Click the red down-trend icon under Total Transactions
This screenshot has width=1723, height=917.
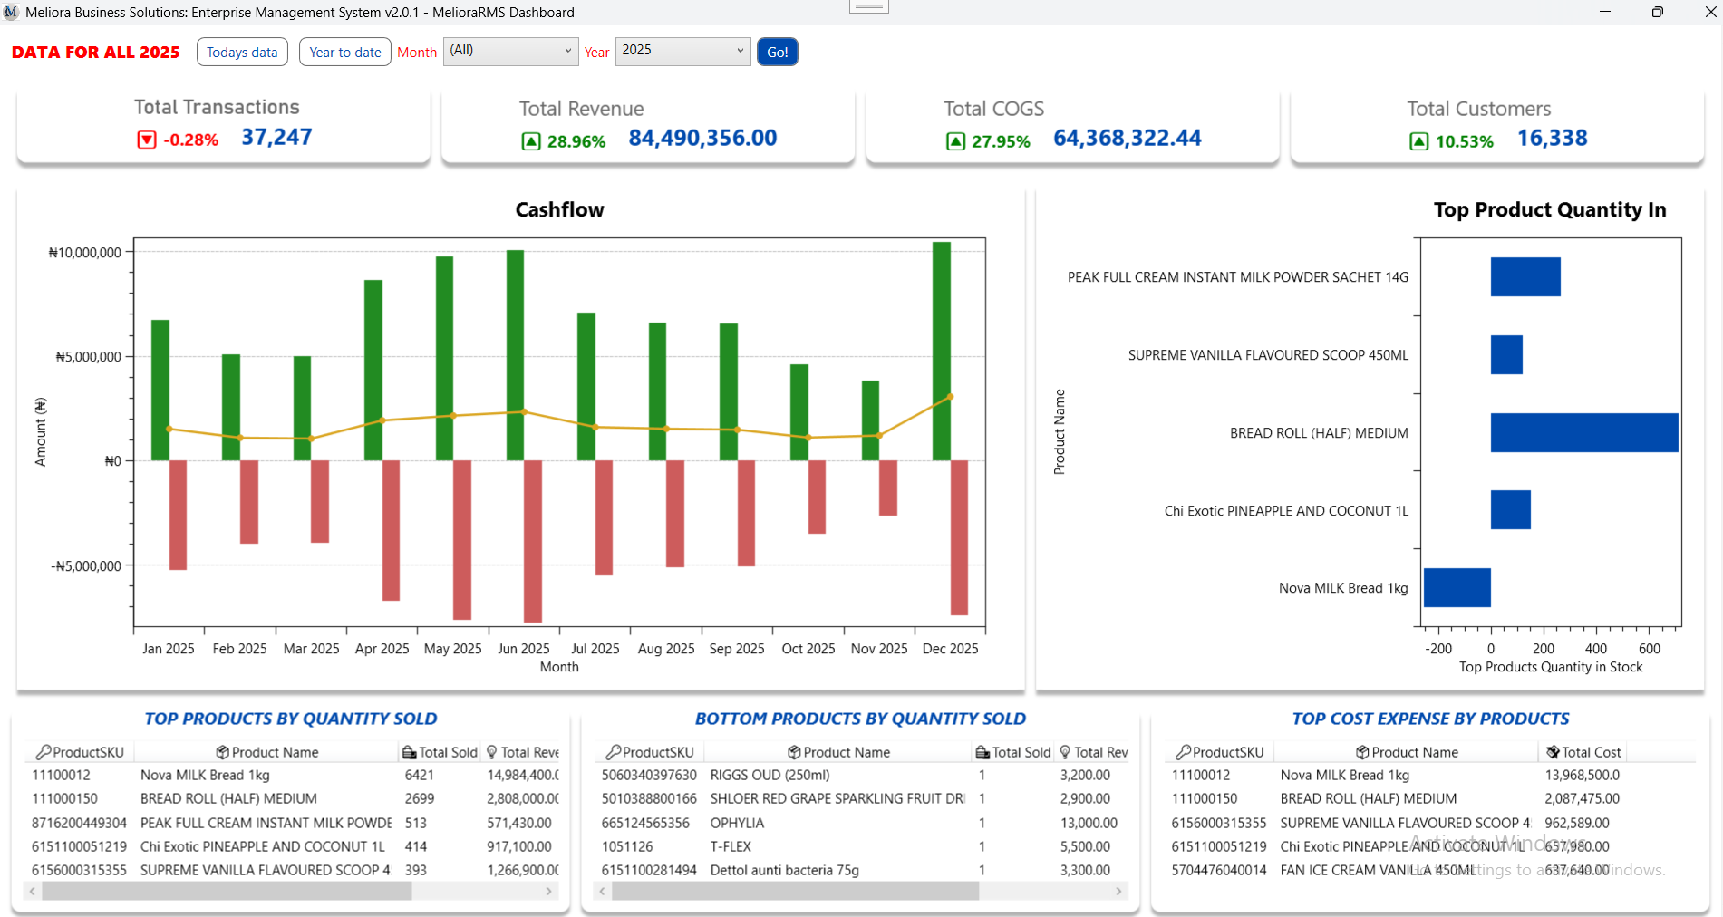[x=146, y=140]
